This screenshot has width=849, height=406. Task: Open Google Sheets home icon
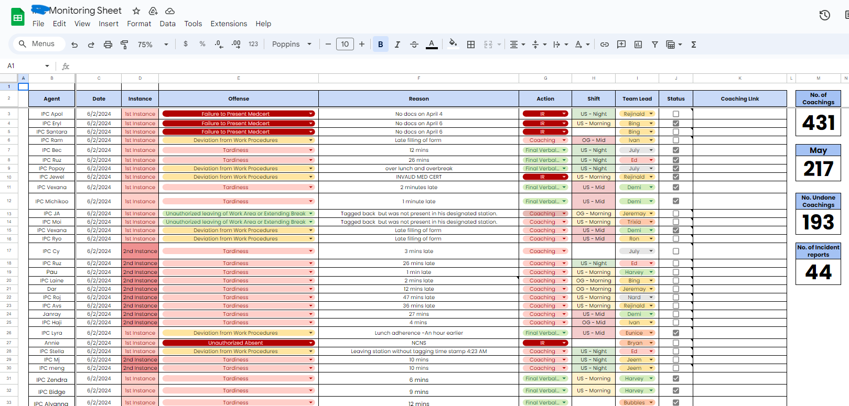[x=18, y=17]
